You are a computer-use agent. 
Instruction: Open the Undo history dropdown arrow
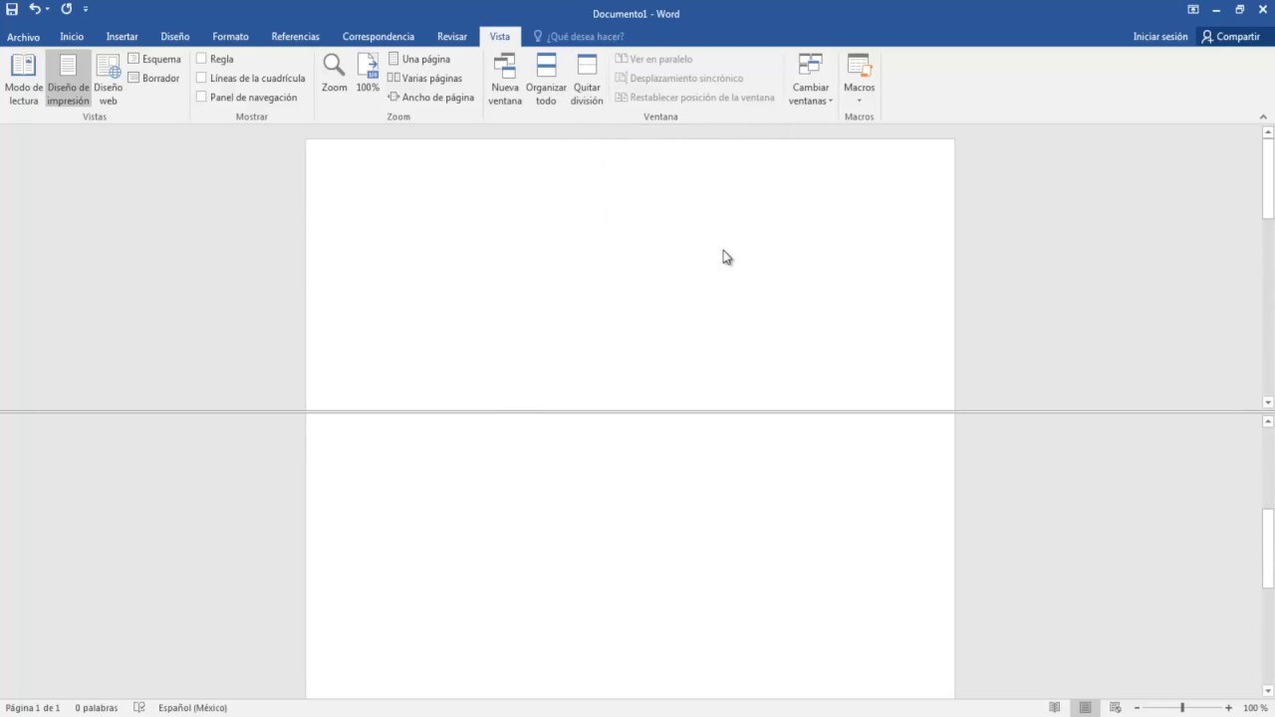pos(47,9)
